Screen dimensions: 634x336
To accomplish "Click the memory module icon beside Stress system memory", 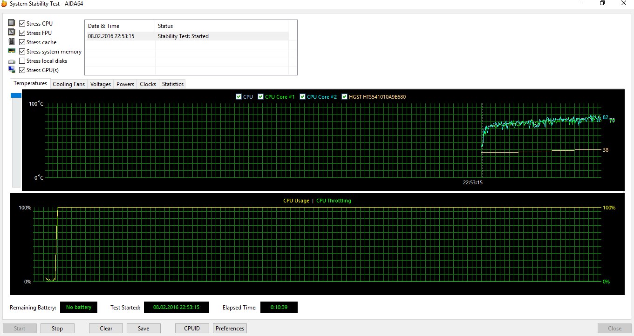I will click(12, 51).
